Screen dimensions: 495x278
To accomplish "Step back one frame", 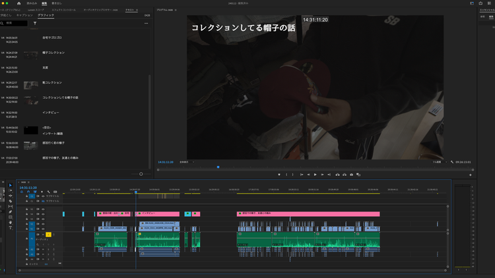I will pos(308,175).
